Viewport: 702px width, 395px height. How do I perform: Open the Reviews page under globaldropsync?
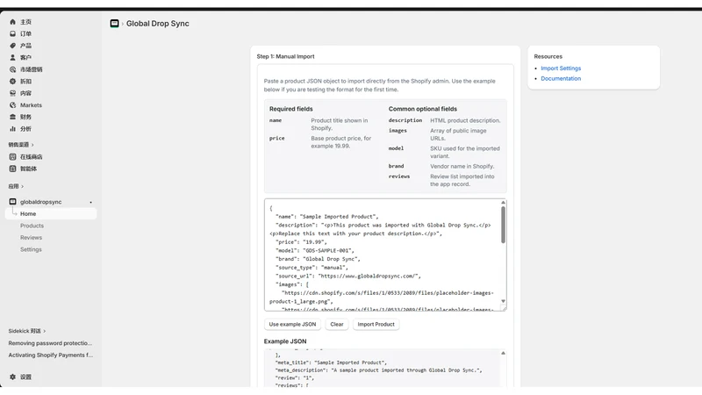click(x=31, y=237)
